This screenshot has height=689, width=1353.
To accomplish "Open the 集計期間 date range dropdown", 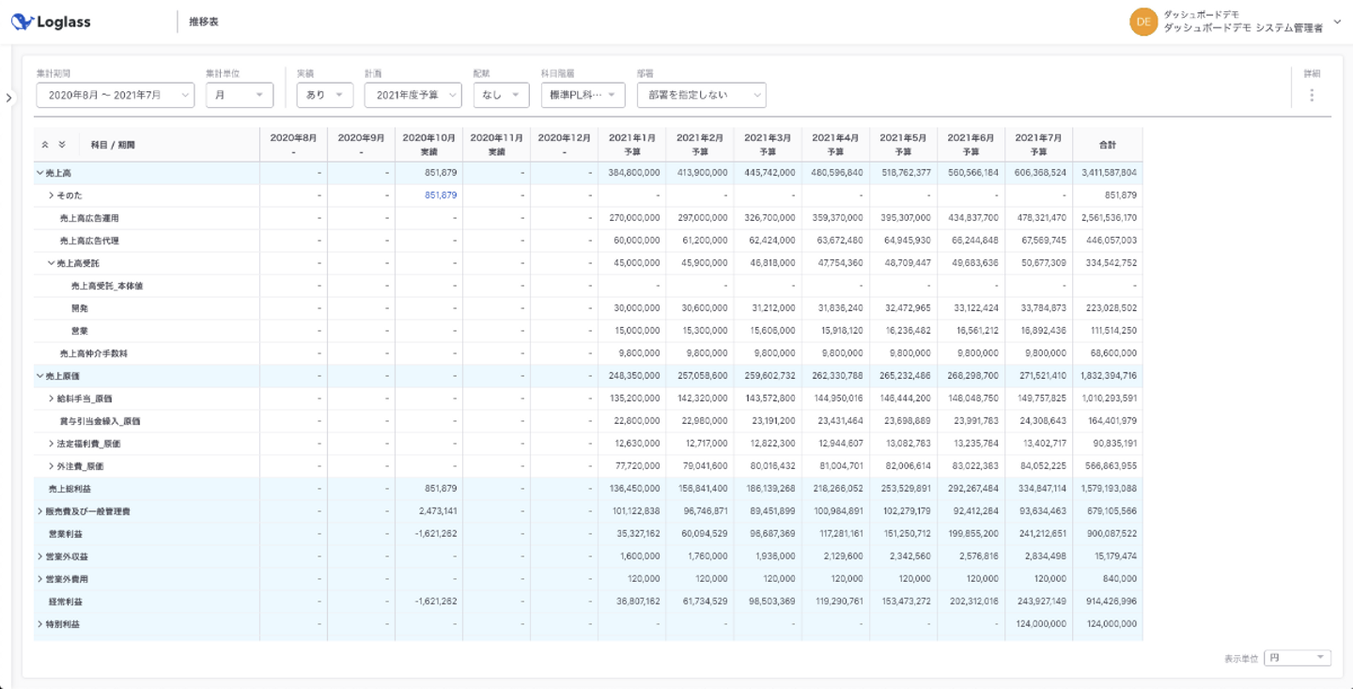I will (115, 95).
